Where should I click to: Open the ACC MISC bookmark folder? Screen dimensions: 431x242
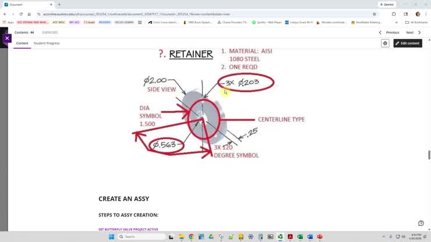point(59,22)
